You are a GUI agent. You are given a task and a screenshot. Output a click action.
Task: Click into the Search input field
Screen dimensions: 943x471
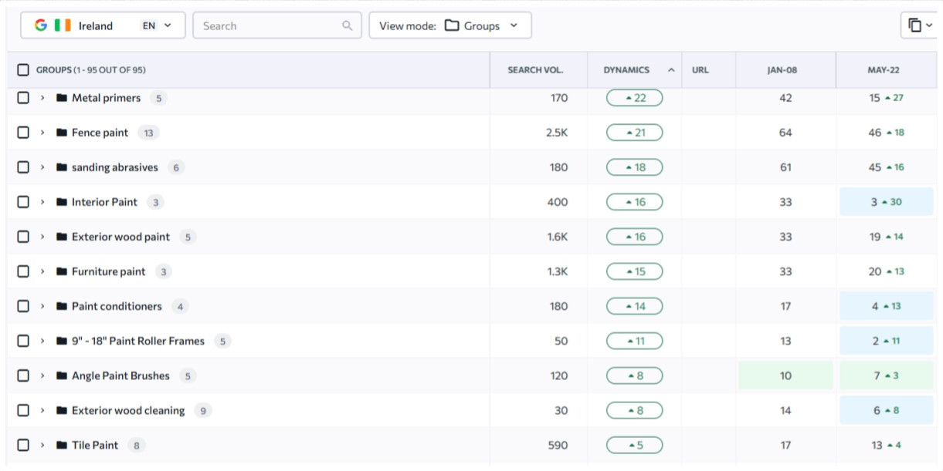pos(266,25)
